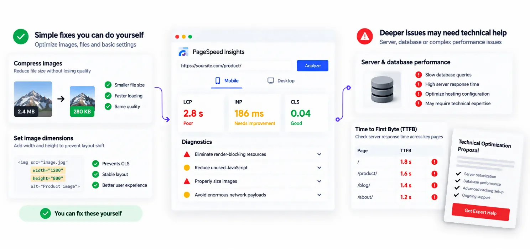Click the red warning triangle beside Deeper issues
Screen dimensions: 530x249
pyautogui.click(x=365, y=36)
